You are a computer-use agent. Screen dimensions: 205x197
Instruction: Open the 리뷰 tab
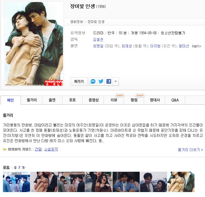pos(114,100)
